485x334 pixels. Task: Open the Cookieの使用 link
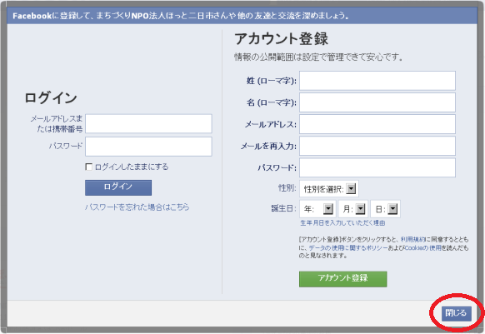pos(422,247)
